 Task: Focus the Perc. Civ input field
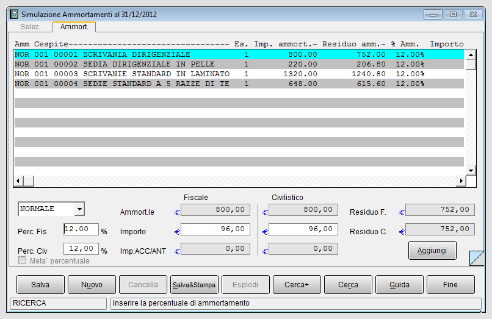point(81,248)
